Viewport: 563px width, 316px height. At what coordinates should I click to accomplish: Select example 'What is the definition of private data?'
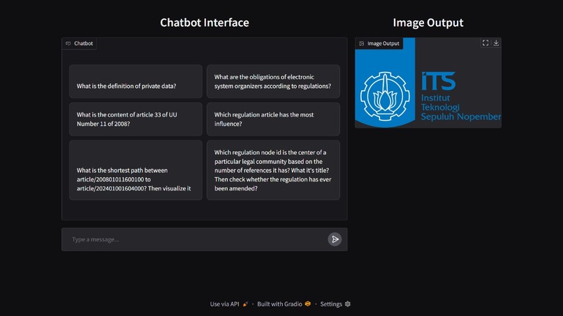(x=136, y=82)
